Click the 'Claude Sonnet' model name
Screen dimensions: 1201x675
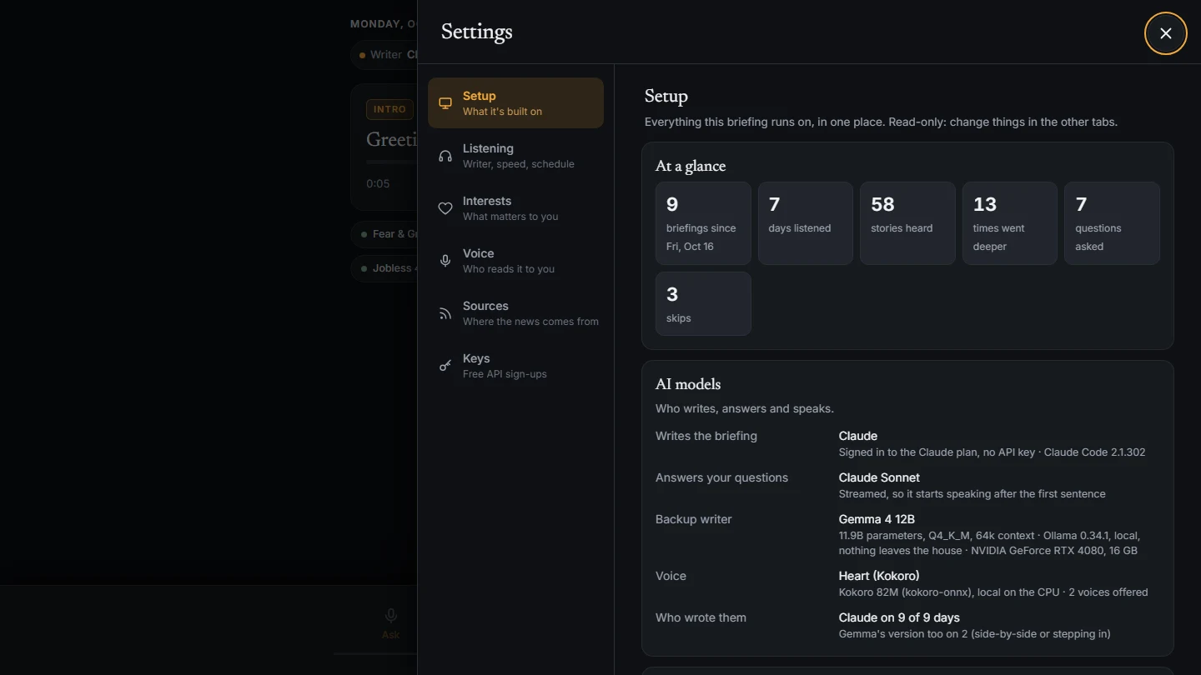(879, 477)
